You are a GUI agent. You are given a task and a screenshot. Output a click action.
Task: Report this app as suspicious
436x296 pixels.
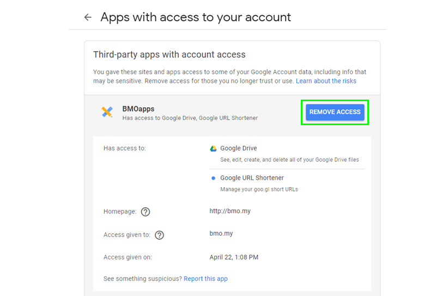[206, 279]
